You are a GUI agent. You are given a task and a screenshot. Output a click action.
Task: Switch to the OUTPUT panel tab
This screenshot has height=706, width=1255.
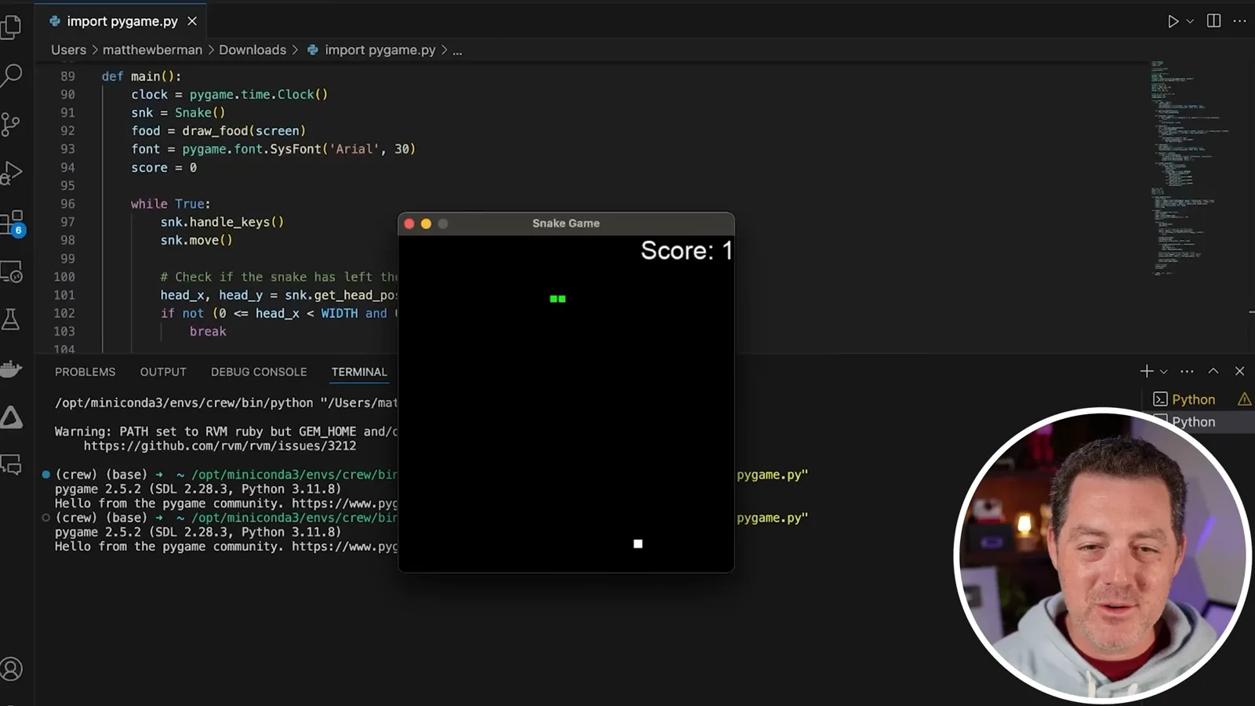[x=163, y=372]
